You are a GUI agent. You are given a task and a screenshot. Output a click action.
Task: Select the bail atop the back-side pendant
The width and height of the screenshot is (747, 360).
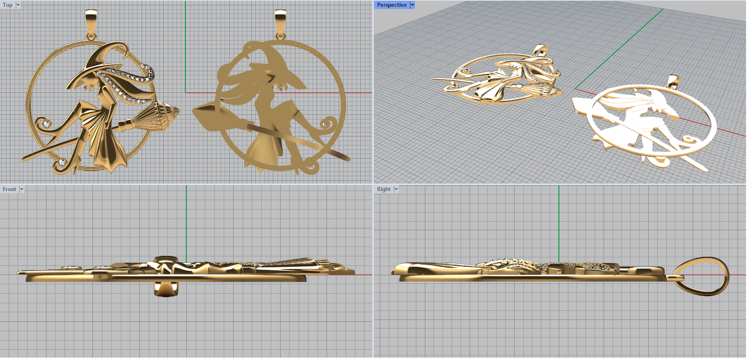pos(280,22)
